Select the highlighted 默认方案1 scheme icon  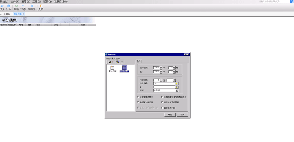point(124,67)
